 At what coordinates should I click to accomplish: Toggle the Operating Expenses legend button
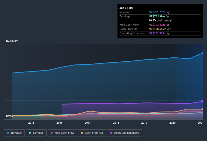tap(125, 133)
